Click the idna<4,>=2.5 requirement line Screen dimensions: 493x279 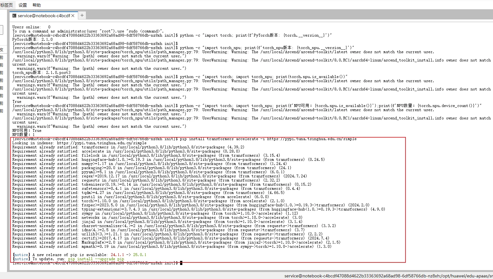[159, 230]
